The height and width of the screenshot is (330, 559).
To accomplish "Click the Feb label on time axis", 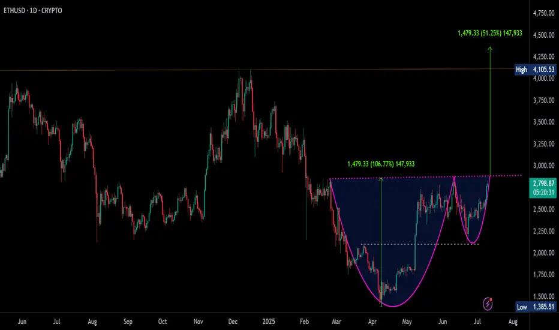I will tap(304, 322).
